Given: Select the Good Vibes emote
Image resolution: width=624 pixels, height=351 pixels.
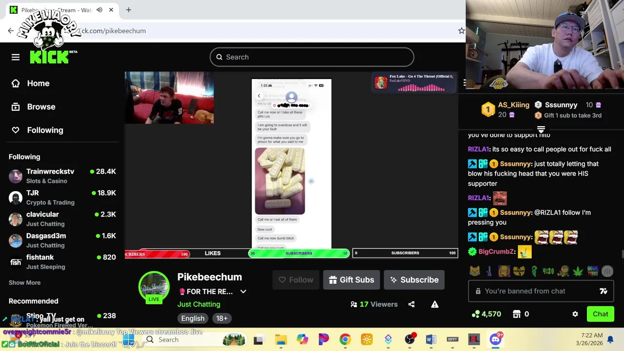Looking at the screenshot, I should [x=593, y=271].
